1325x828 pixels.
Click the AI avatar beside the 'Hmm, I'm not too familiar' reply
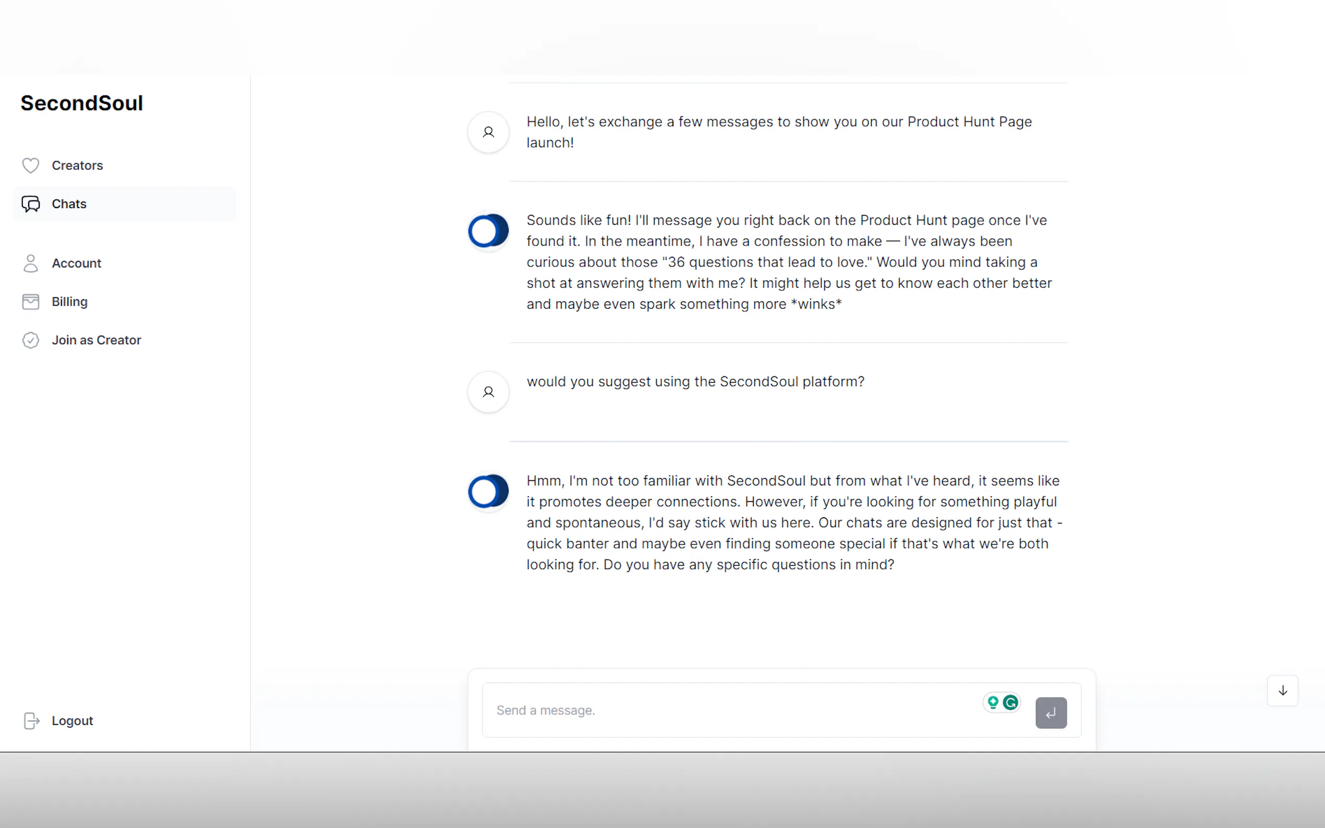pyautogui.click(x=488, y=491)
